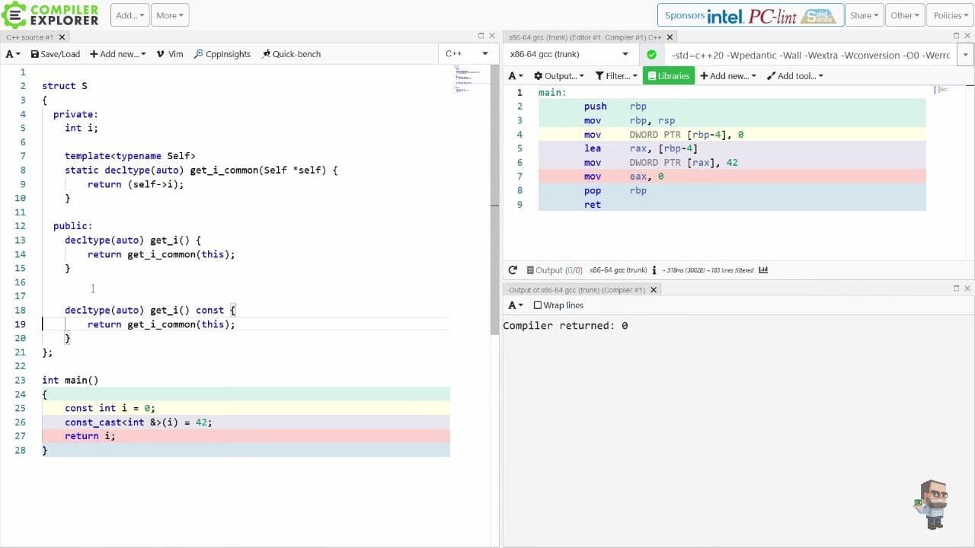The height and width of the screenshot is (548, 975).
Task: Click the source editor vertical scrollbar
Action: (494, 198)
